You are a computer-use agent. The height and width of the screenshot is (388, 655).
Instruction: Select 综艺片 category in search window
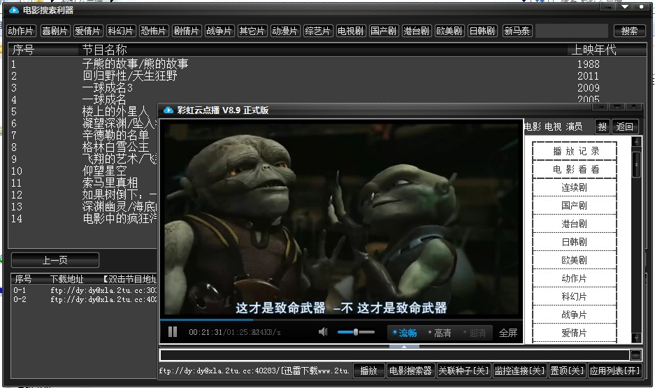click(x=318, y=31)
